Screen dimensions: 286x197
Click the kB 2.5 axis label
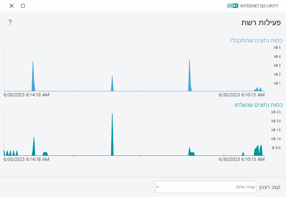(x=276, y=112)
